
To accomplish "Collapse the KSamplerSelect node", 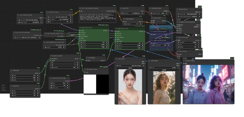I will pos(150,8).
